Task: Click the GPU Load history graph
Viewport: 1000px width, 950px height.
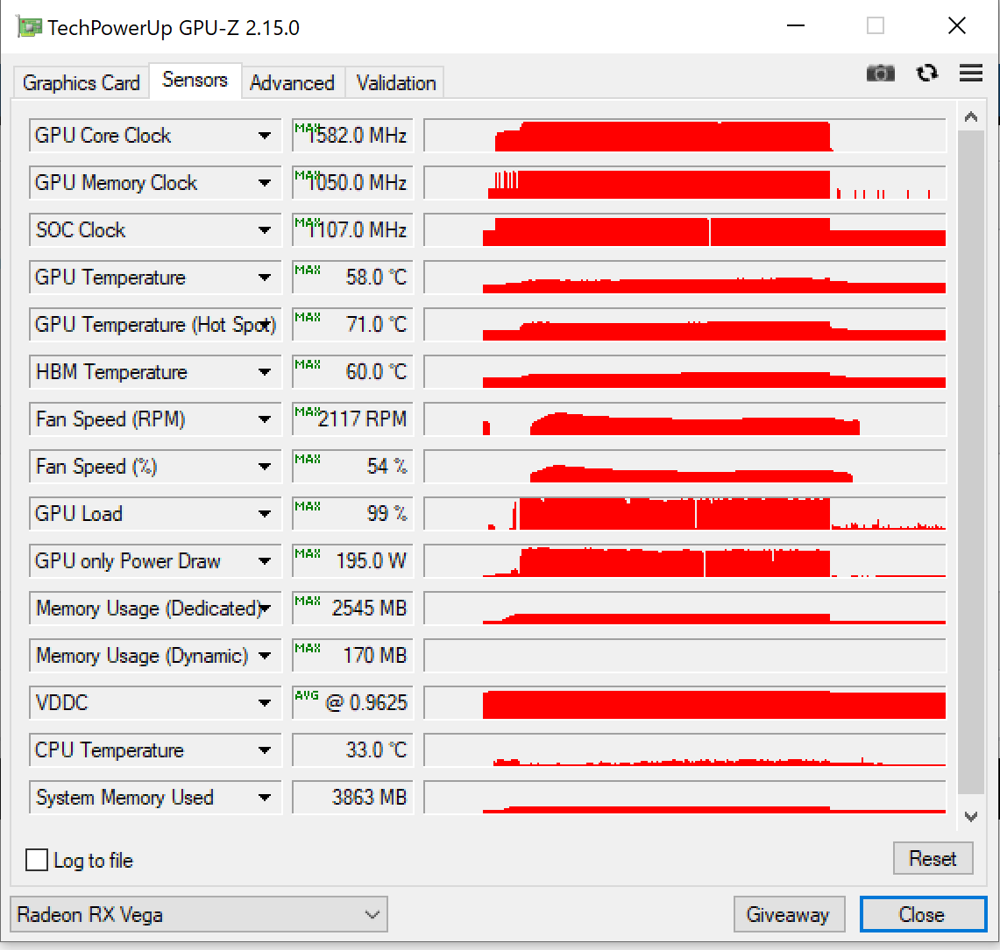Action: coord(685,514)
